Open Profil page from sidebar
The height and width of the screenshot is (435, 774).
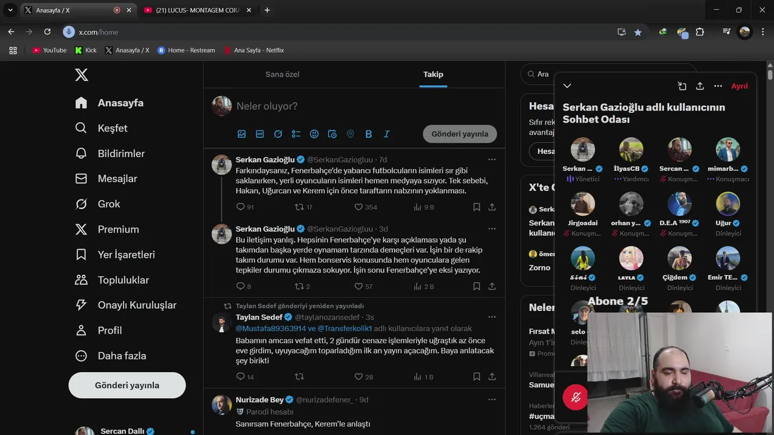(x=98, y=330)
